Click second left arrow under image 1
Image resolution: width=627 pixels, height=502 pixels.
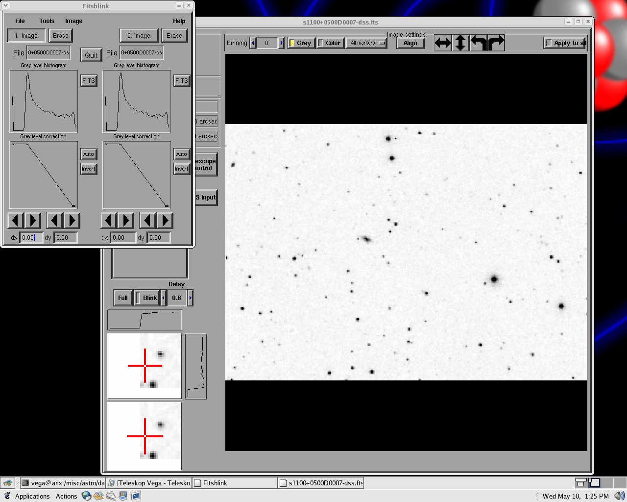54,221
